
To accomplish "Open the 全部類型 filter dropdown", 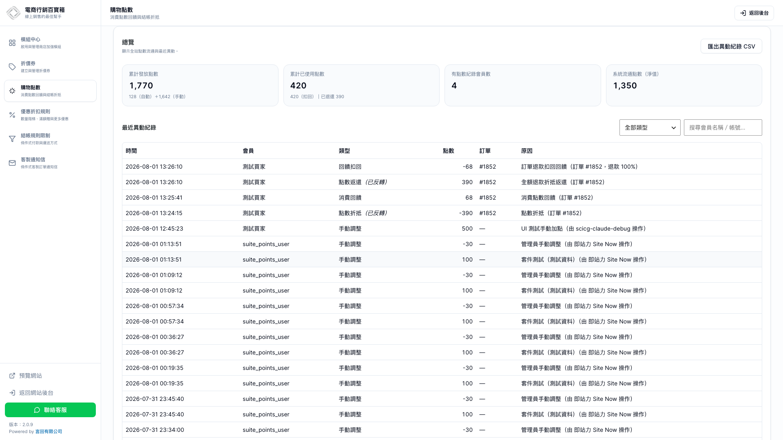I will (x=650, y=128).
